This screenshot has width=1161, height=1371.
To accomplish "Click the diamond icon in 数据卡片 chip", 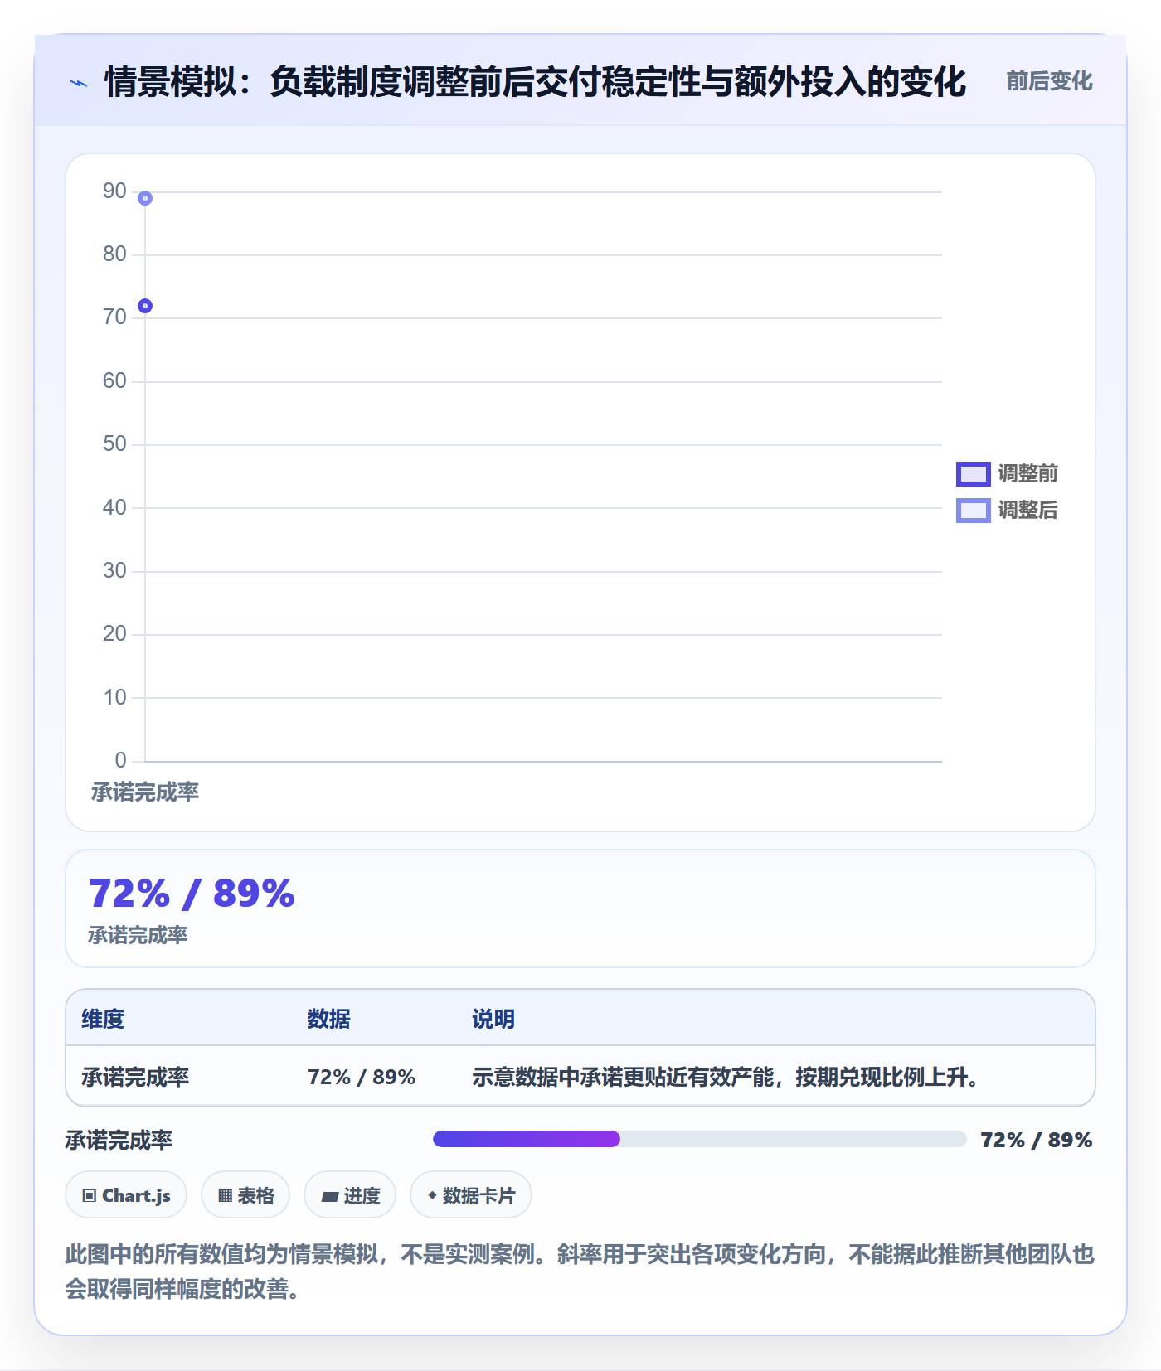I will pyautogui.click(x=432, y=1195).
